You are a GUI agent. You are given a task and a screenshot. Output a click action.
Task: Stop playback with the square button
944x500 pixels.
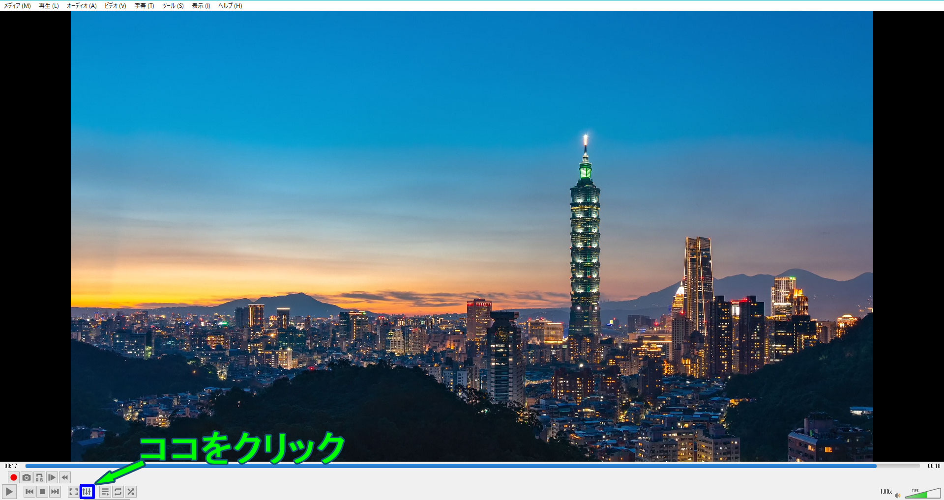[42, 492]
